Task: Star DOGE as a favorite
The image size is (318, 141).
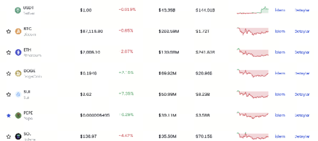Action: [9, 73]
